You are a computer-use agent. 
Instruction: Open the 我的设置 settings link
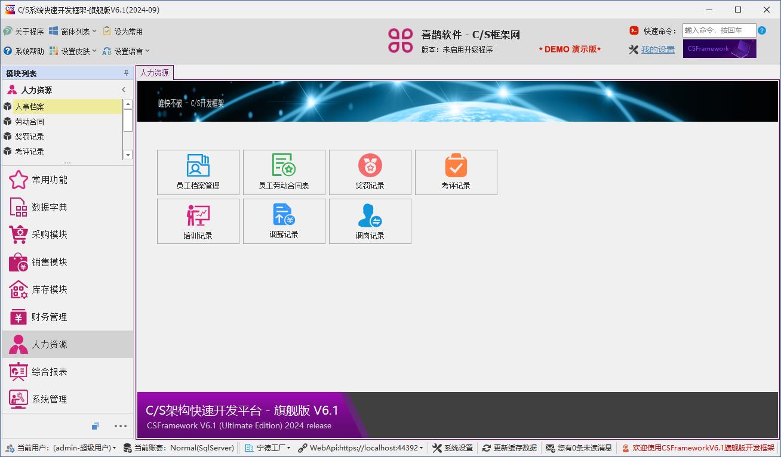[657, 50]
